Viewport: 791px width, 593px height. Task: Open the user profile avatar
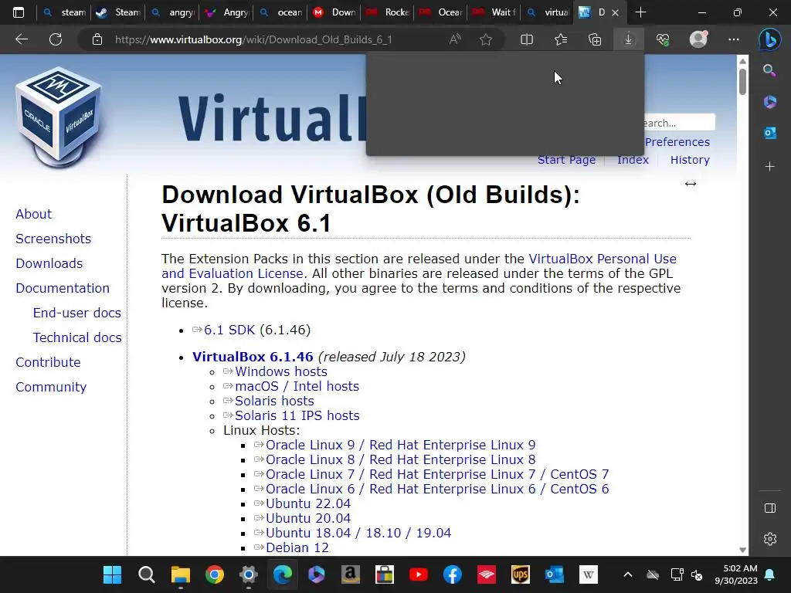coord(698,39)
